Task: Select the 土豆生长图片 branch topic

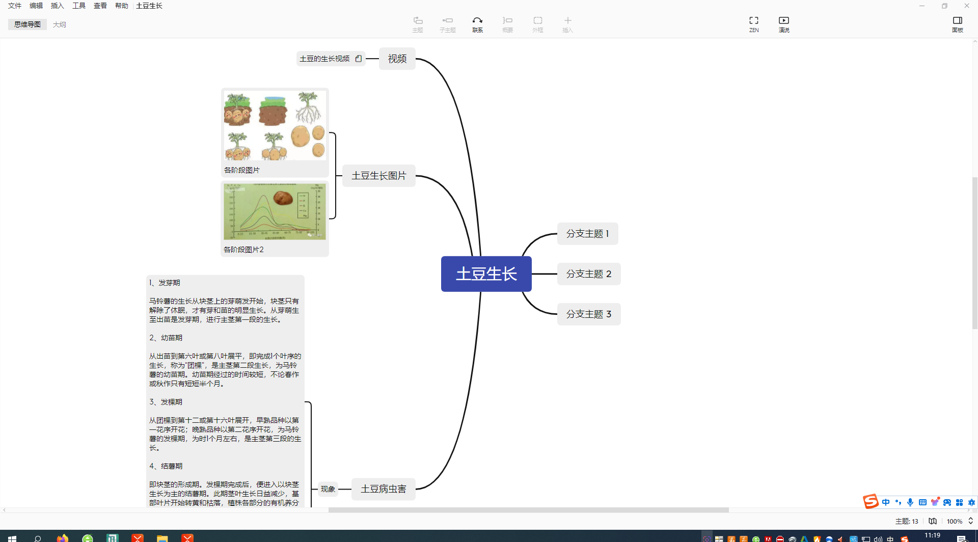Action: coord(379,176)
